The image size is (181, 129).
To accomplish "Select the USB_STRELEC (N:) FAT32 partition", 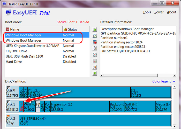I will 95,120.
